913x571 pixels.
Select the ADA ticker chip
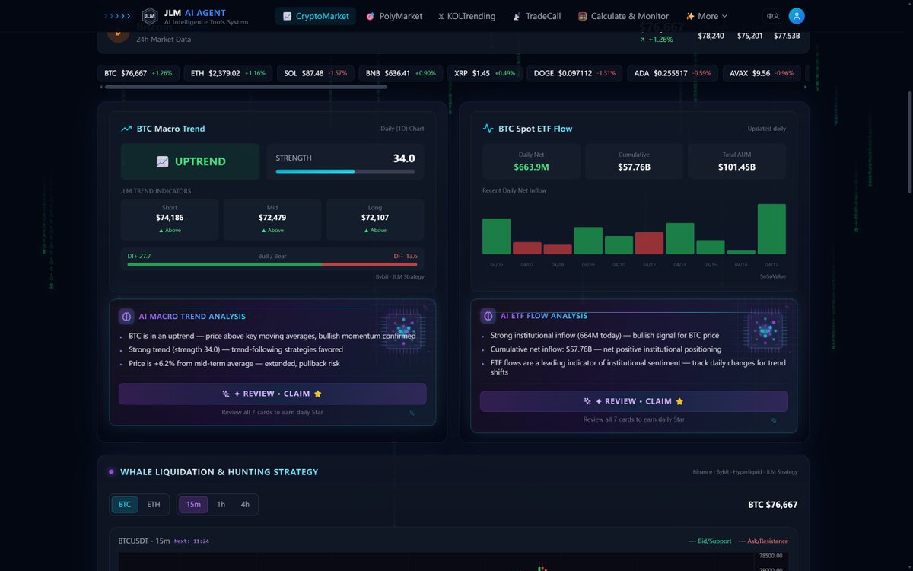pos(673,73)
